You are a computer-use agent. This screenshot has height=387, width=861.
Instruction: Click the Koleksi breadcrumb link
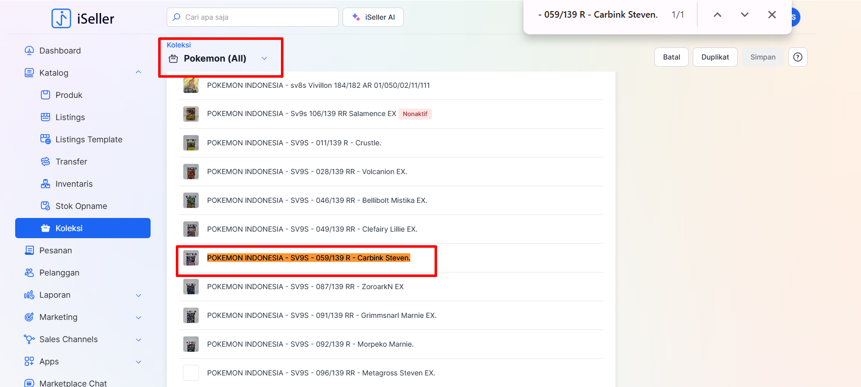coord(179,45)
